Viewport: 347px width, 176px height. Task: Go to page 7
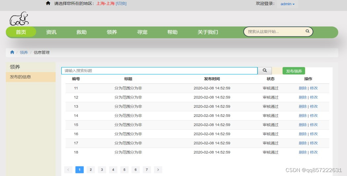tap(147, 170)
